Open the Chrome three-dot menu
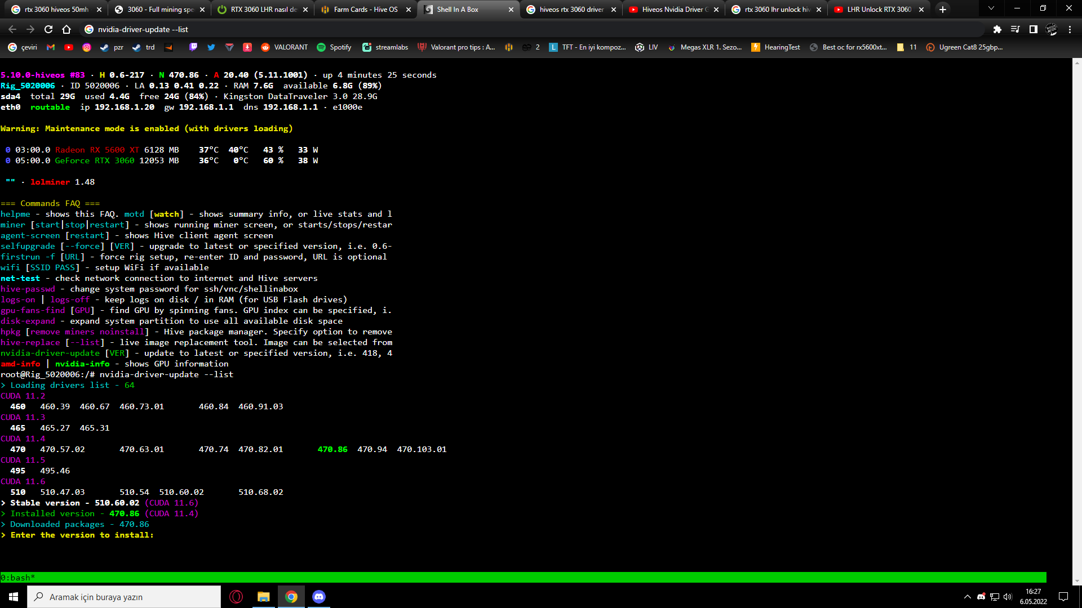1082x608 pixels. click(x=1070, y=29)
